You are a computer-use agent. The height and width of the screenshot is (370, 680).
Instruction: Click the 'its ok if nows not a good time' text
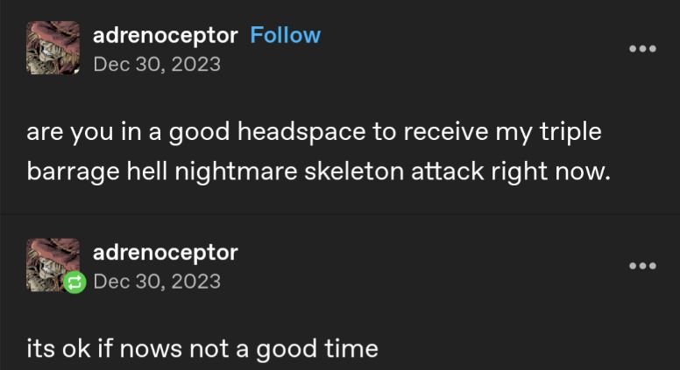coord(202,349)
